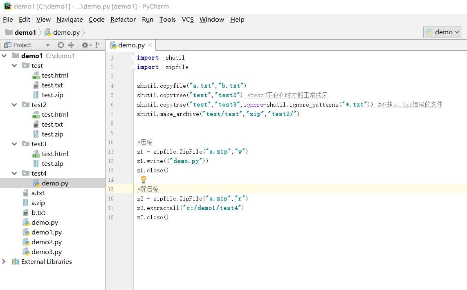
Task: Collapse the demo1 root folder
Action: point(4,56)
